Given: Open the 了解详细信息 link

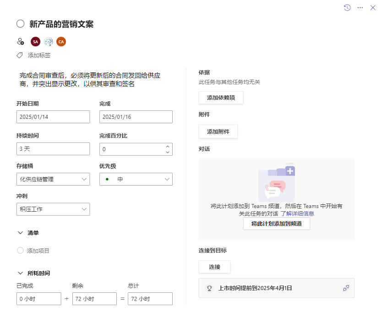Looking at the screenshot, I should tap(297, 214).
